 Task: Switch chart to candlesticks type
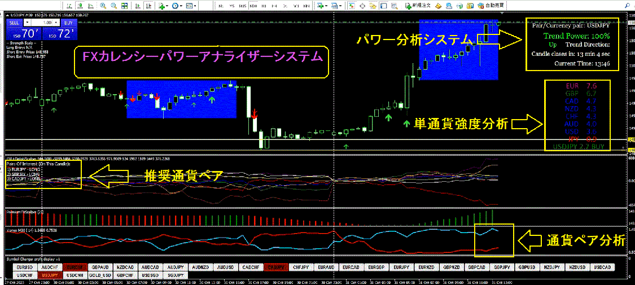(80, 6)
